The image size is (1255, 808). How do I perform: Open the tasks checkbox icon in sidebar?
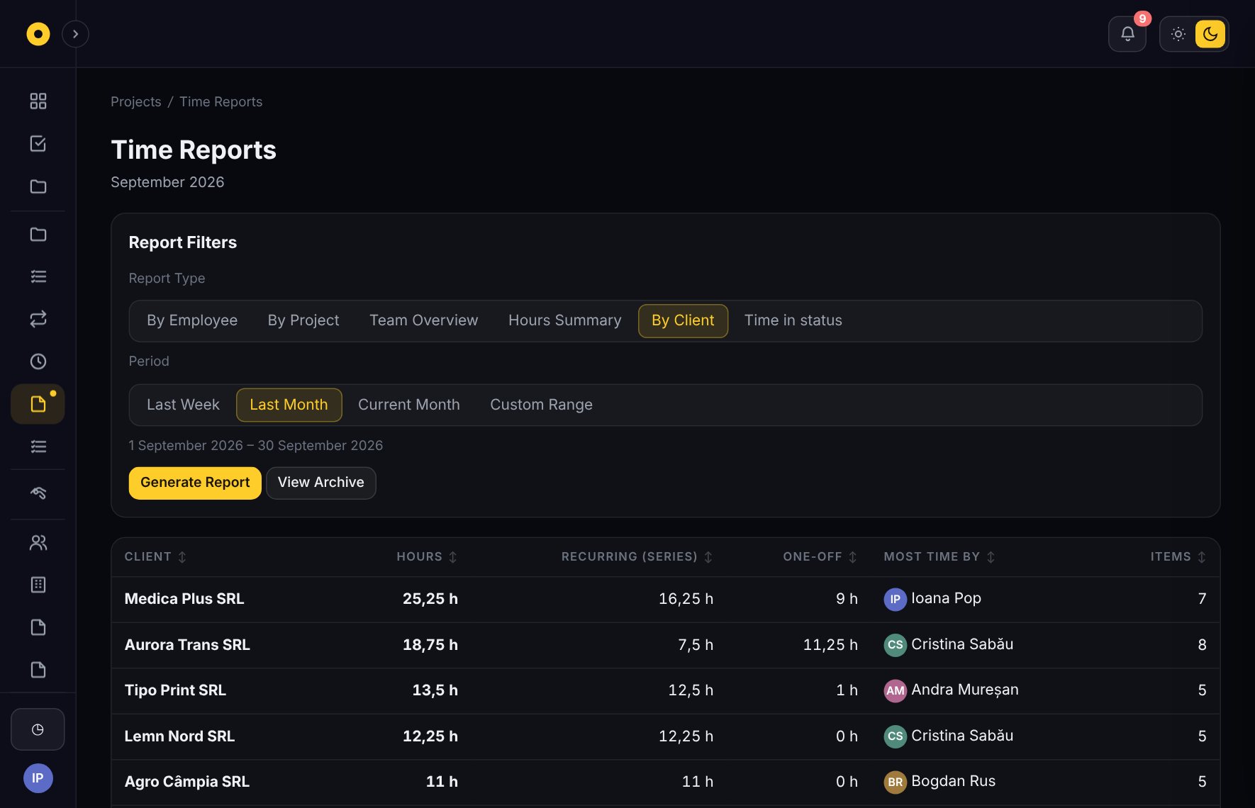point(38,144)
